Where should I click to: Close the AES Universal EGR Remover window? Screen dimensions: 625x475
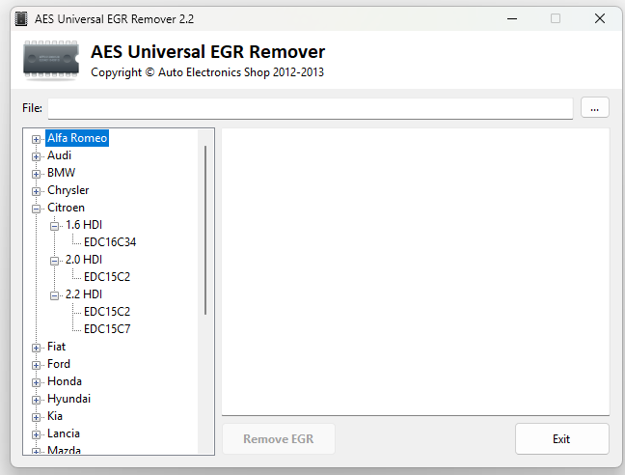pos(600,18)
